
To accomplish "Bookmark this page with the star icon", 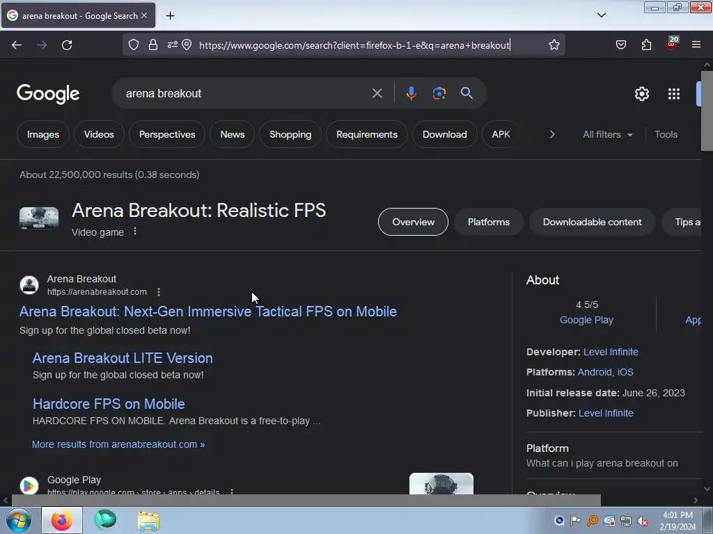I will click(x=554, y=44).
